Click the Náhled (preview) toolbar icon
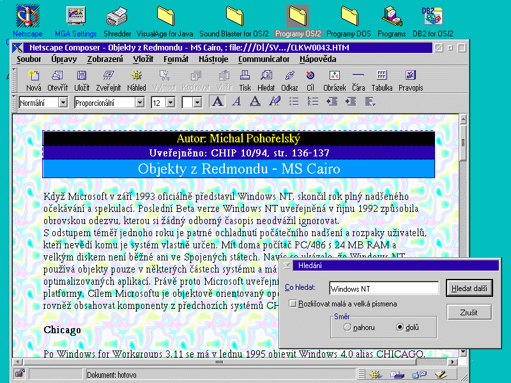The width and height of the screenshot is (511, 383). (136, 80)
